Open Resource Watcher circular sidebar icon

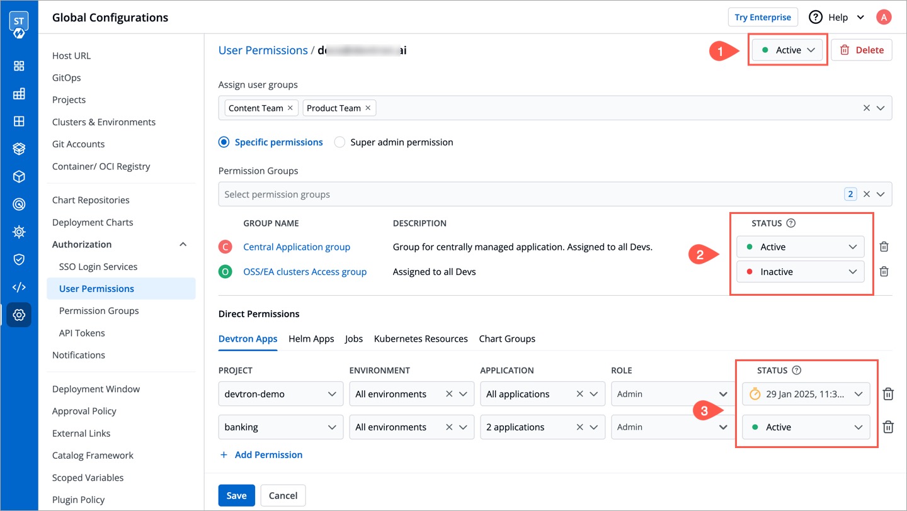[19, 204]
